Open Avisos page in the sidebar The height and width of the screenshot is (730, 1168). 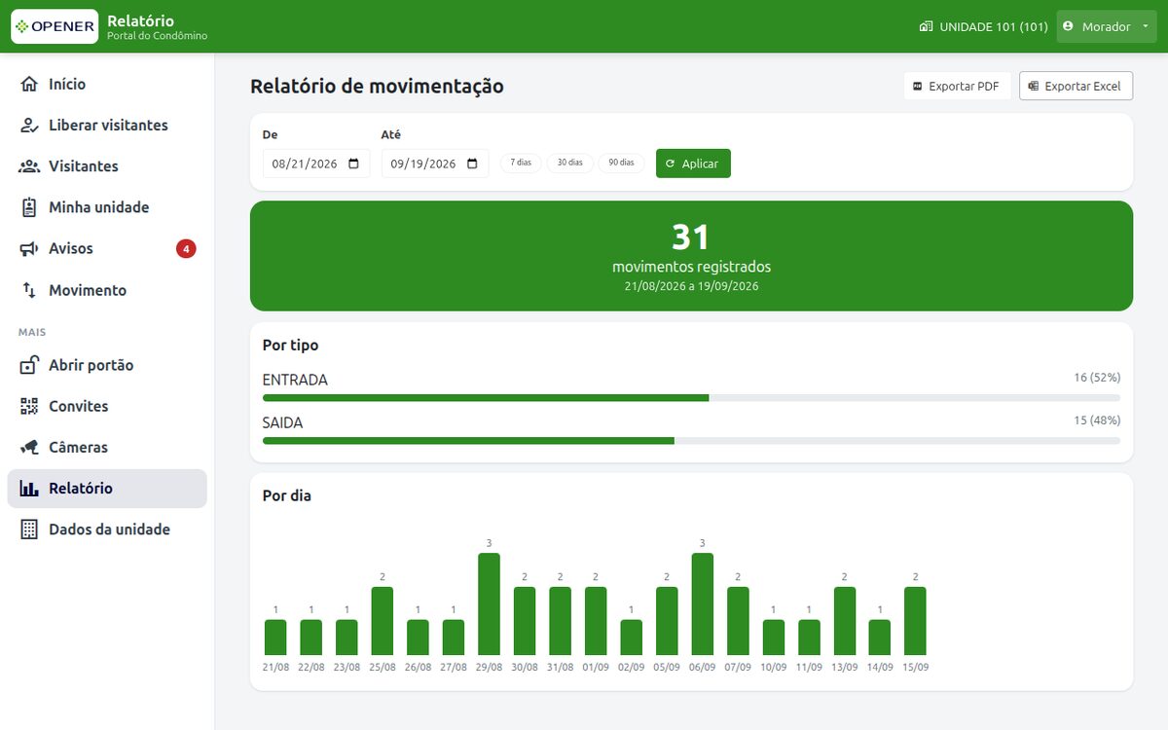pyautogui.click(x=107, y=249)
